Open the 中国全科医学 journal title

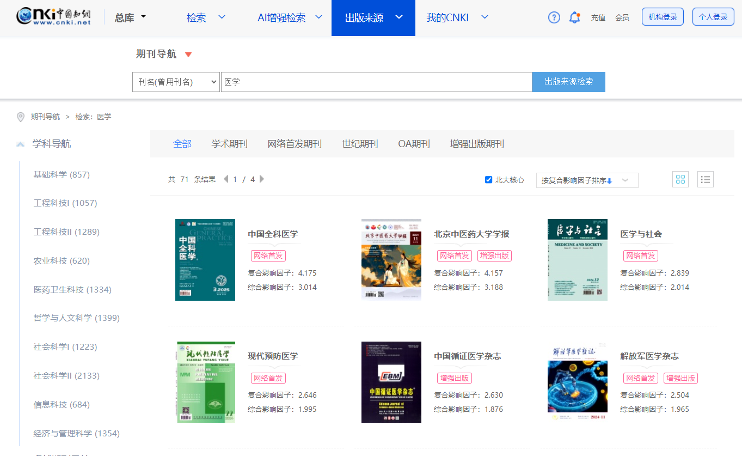273,234
